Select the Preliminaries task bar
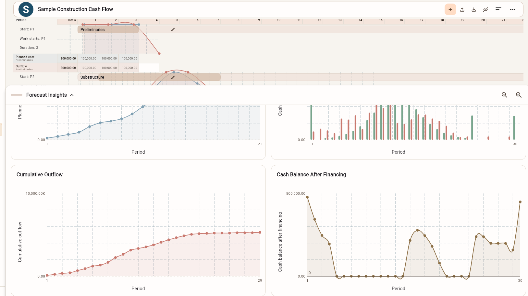 [x=108, y=29]
